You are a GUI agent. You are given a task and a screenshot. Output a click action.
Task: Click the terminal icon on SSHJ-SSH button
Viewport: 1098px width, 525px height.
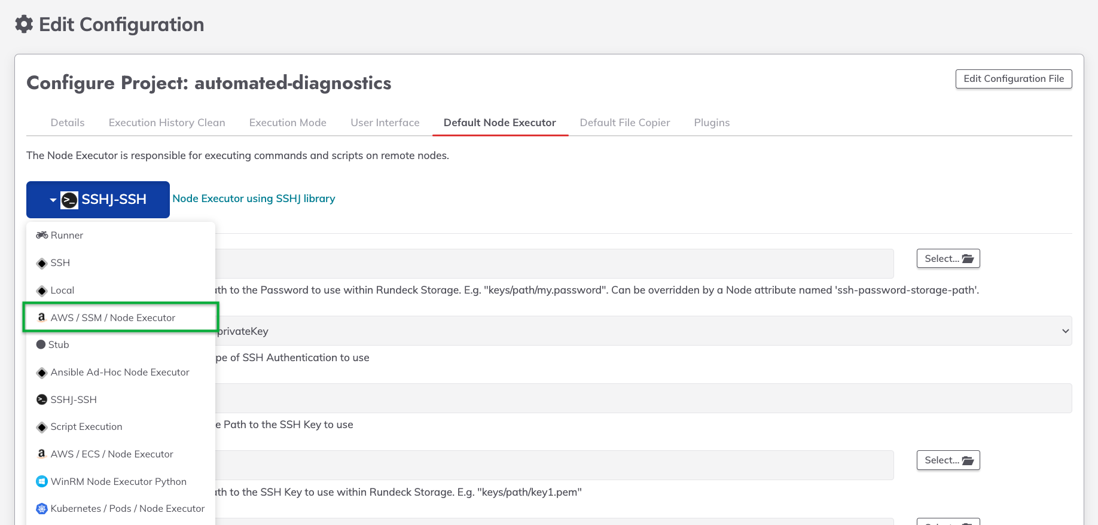pyautogui.click(x=69, y=200)
